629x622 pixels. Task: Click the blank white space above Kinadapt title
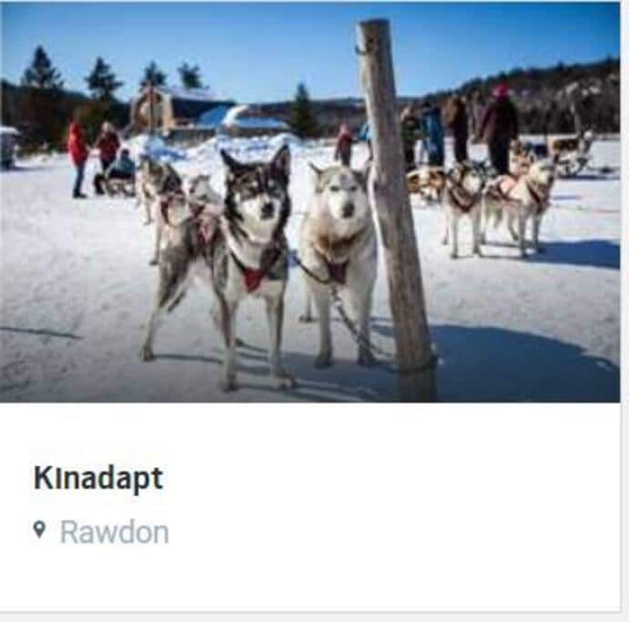[309, 432]
